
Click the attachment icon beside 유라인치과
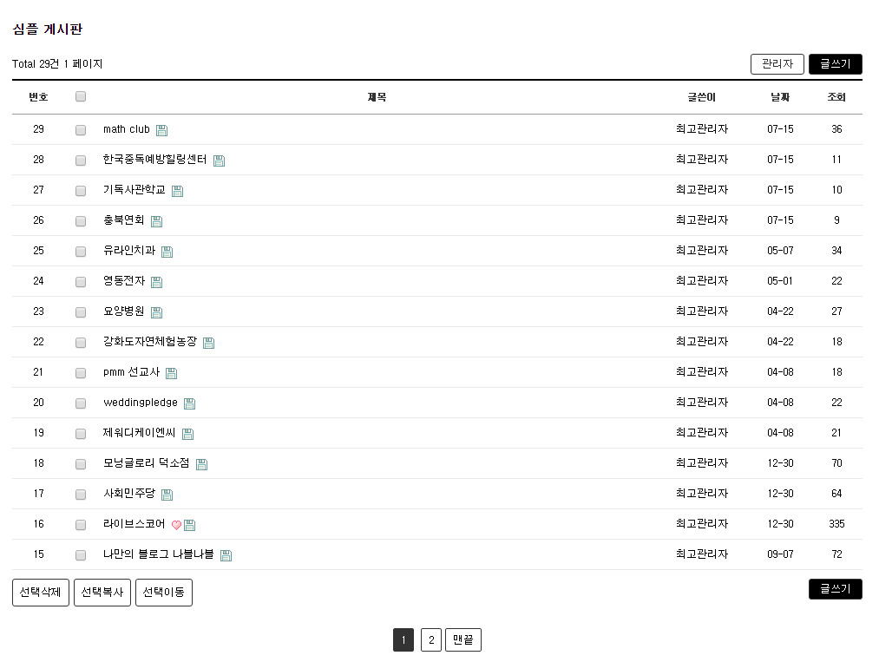pos(167,252)
